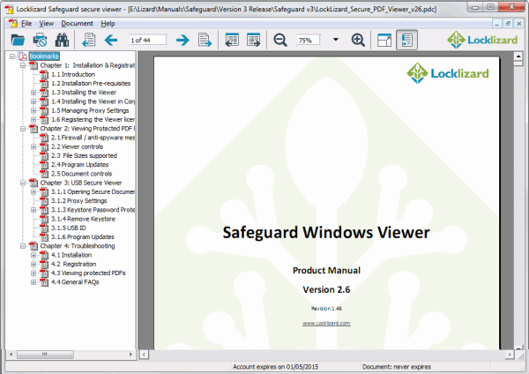Toggle the bookmarks panel view button

tap(406, 40)
